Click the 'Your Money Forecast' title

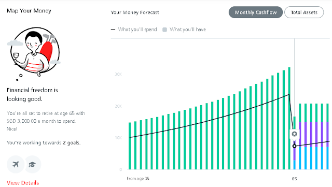pyautogui.click(x=135, y=12)
